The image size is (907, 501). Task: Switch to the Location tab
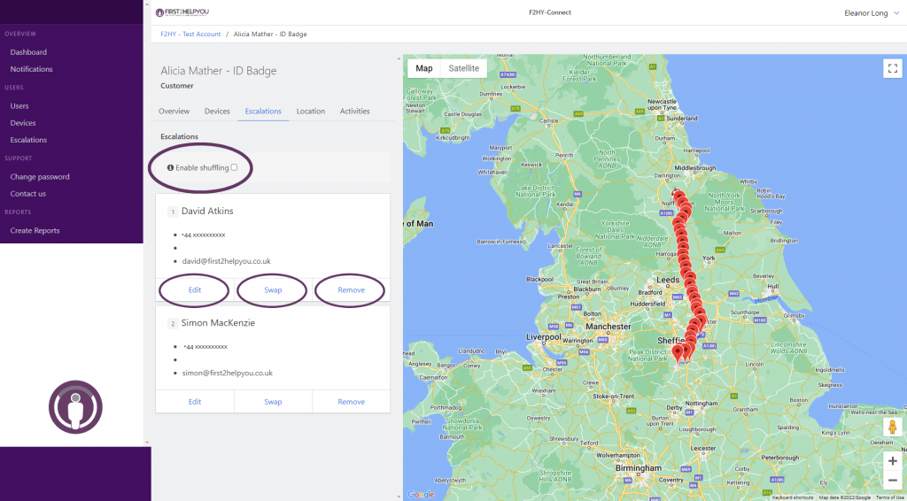311,111
